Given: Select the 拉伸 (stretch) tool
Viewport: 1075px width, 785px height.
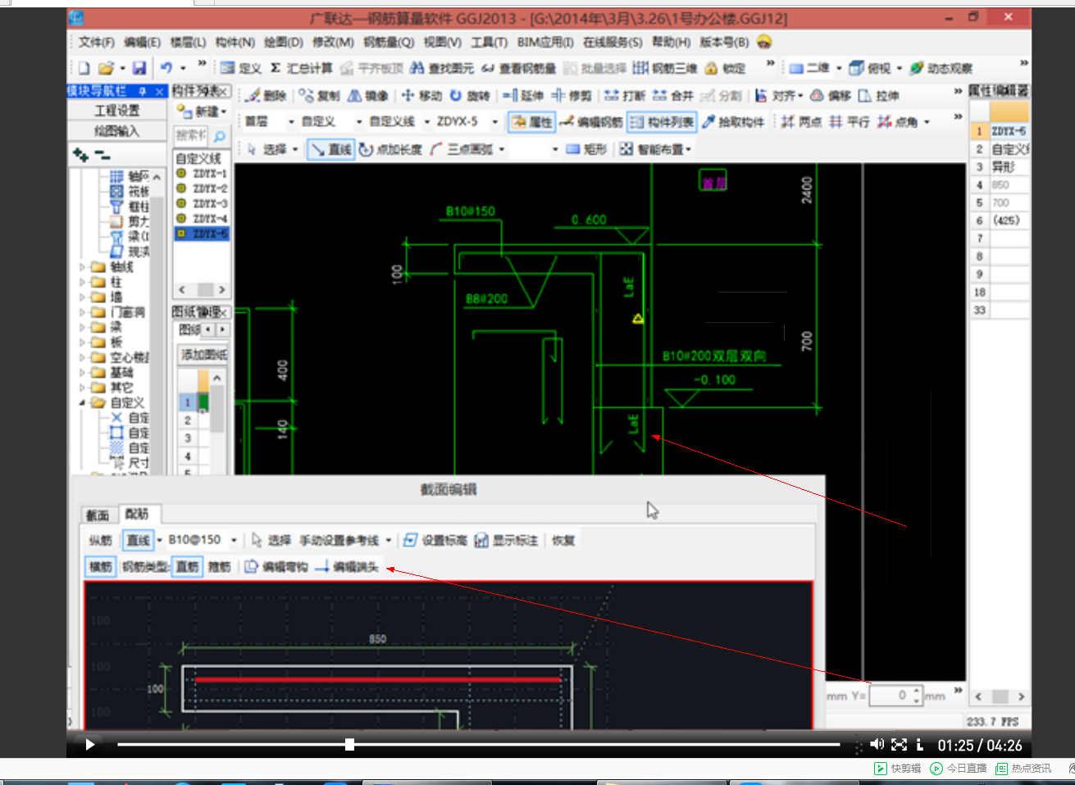Looking at the screenshot, I should [878, 96].
